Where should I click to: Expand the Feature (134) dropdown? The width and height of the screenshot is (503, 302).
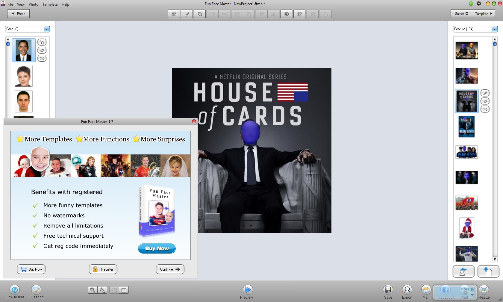pos(495,29)
